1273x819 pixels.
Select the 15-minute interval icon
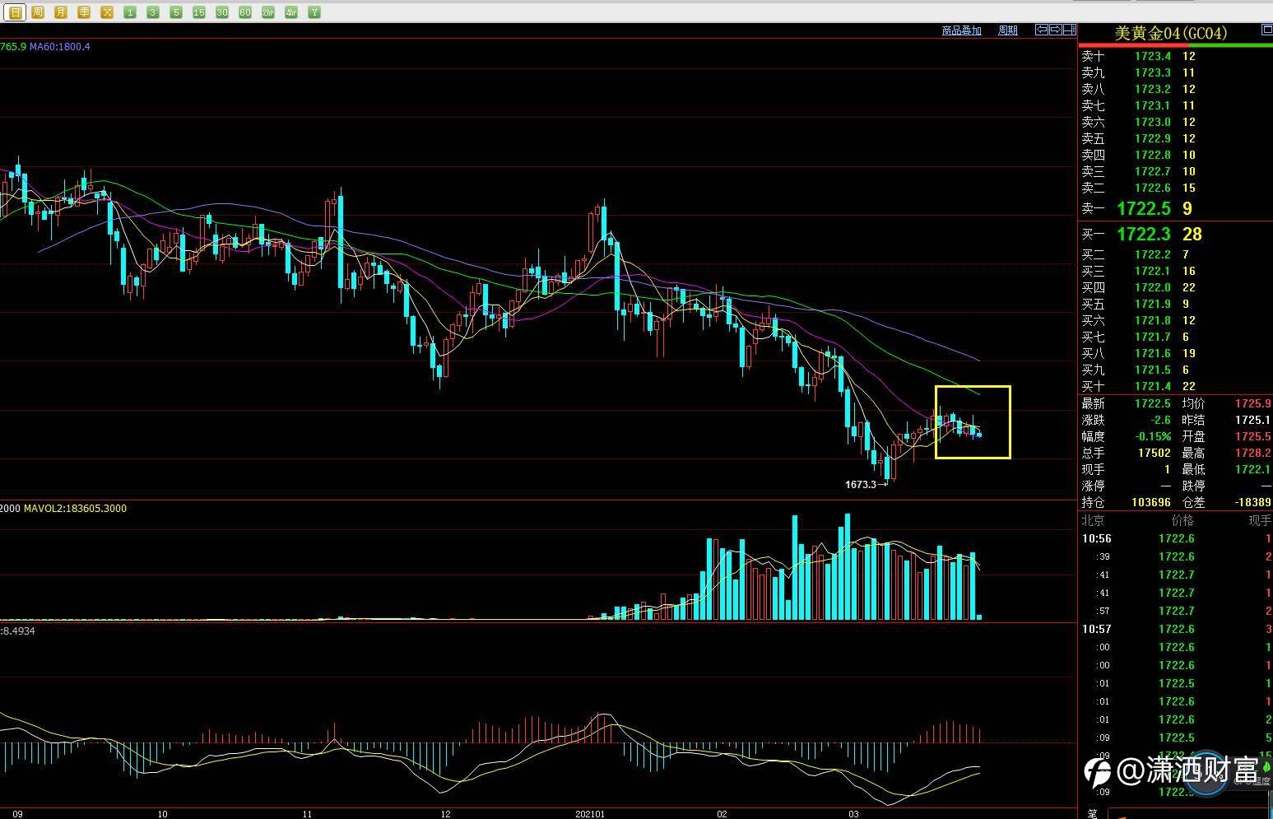(199, 12)
